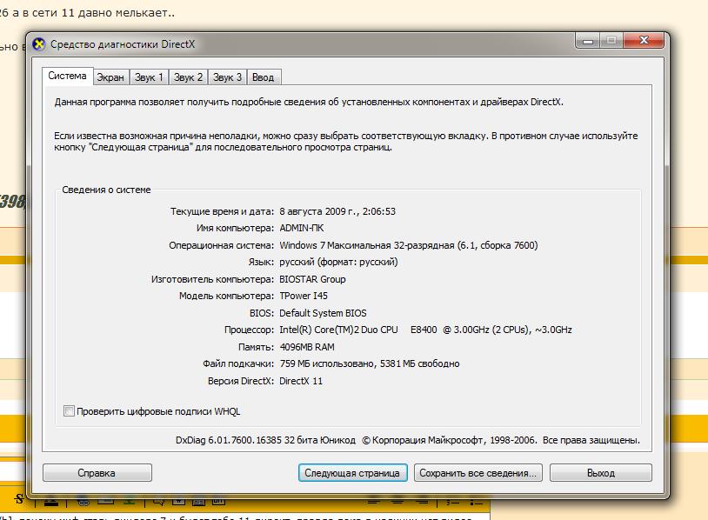Click the computer name ADMIN-ПК

click(302, 228)
